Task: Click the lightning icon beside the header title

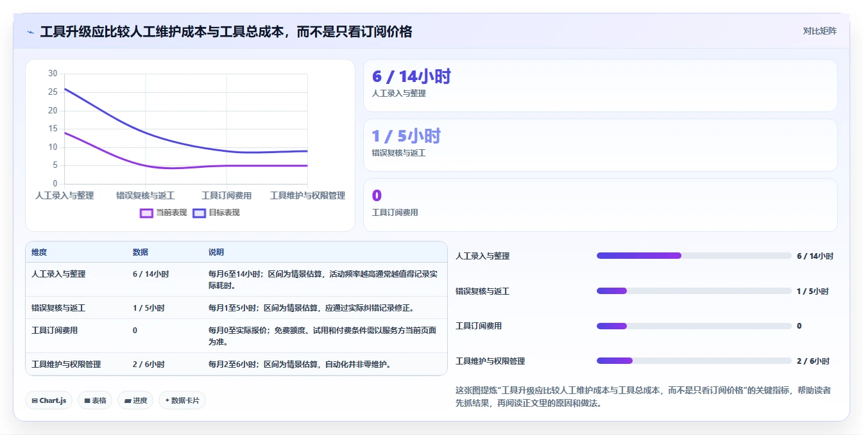Action: pos(30,32)
